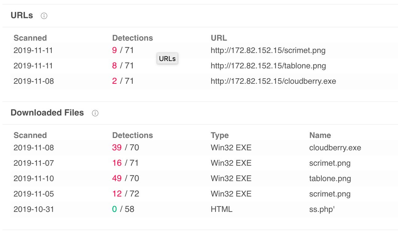The image size is (398, 231).
Task: Click the 39 / 70 detection score
Action: 125,148
